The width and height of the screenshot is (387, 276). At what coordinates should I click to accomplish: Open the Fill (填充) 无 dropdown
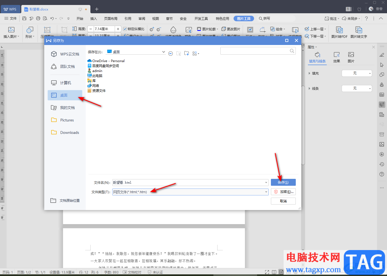click(x=357, y=73)
